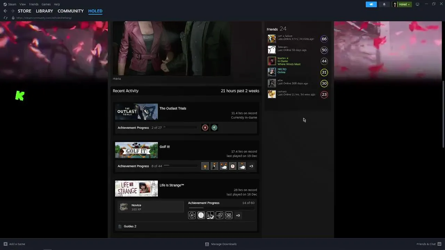Click Add a Game
Screen dimensions: 445x250
click(14, 244)
